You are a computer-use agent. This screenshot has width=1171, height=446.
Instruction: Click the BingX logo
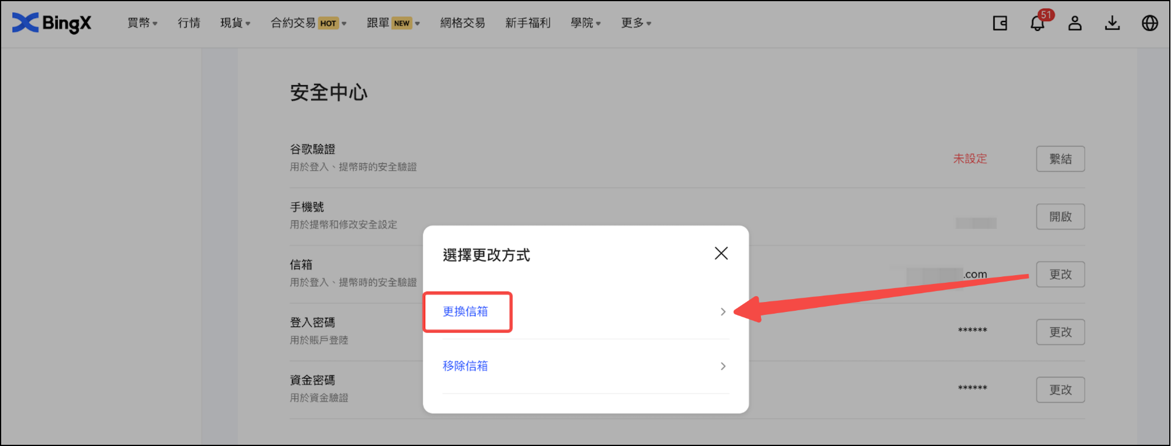pyautogui.click(x=51, y=23)
